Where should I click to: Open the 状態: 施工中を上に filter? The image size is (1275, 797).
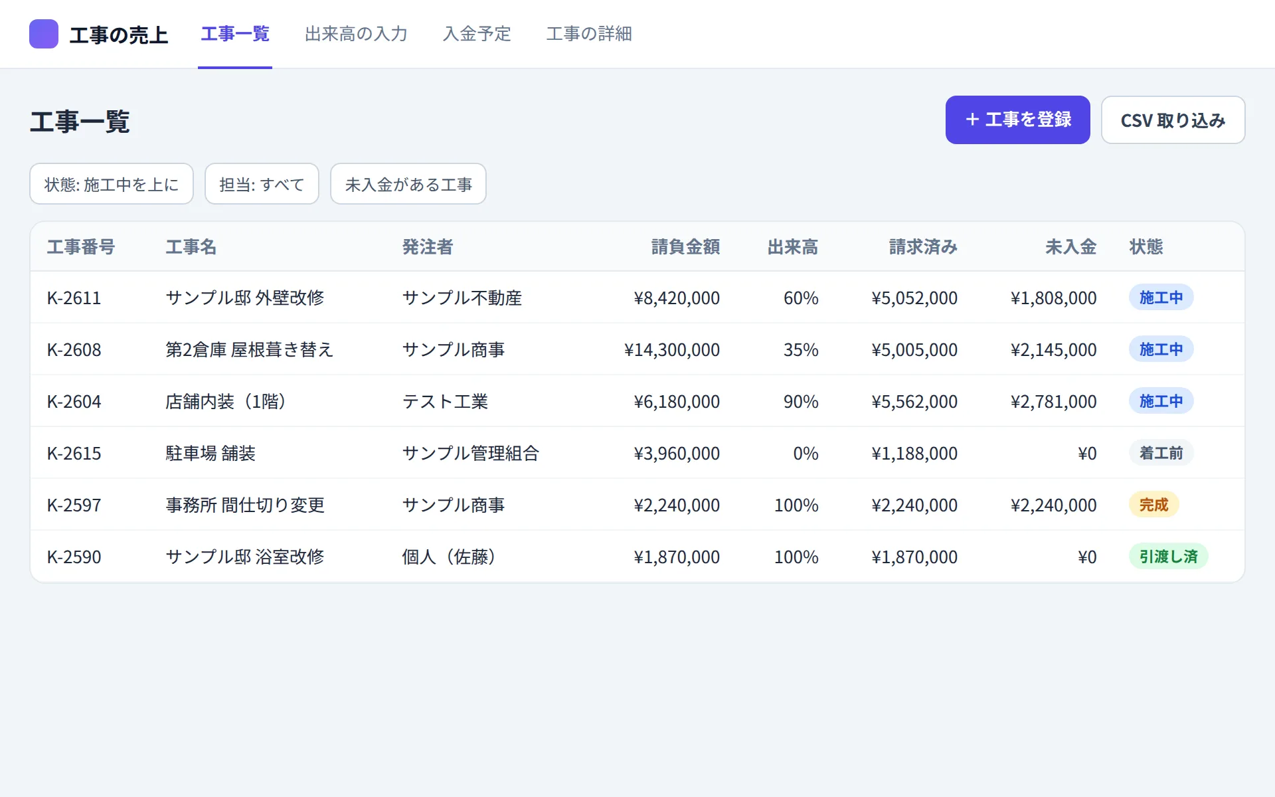click(112, 184)
